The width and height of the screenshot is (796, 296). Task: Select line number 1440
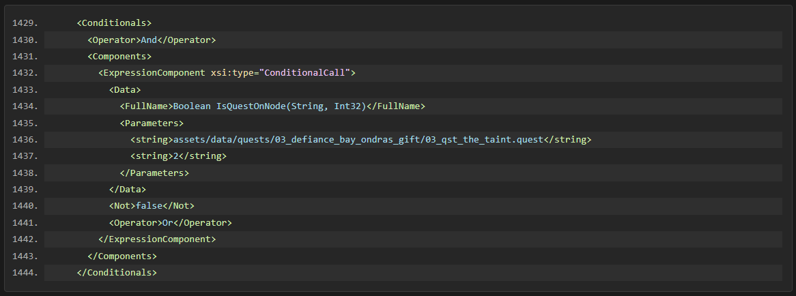coord(25,206)
